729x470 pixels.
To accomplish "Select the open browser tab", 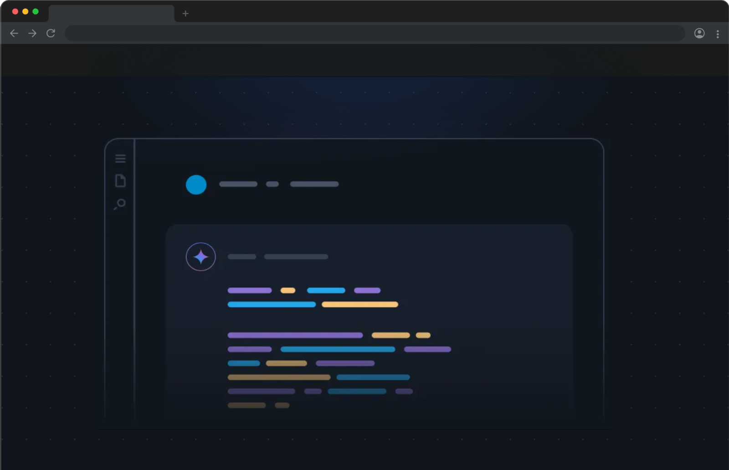I will (111, 14).
